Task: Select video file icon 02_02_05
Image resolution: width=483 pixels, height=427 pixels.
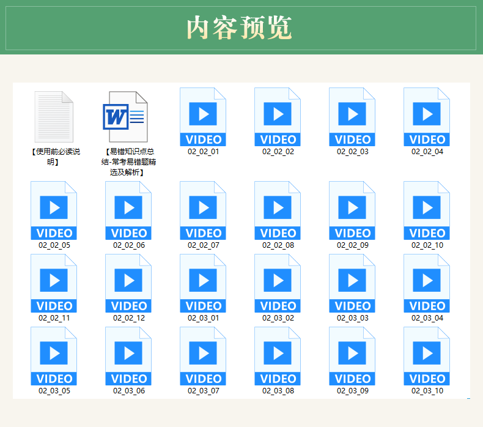Action: pyautogui.click(x=54, y=210)
